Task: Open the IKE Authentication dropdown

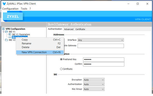Action: [94, 84]
